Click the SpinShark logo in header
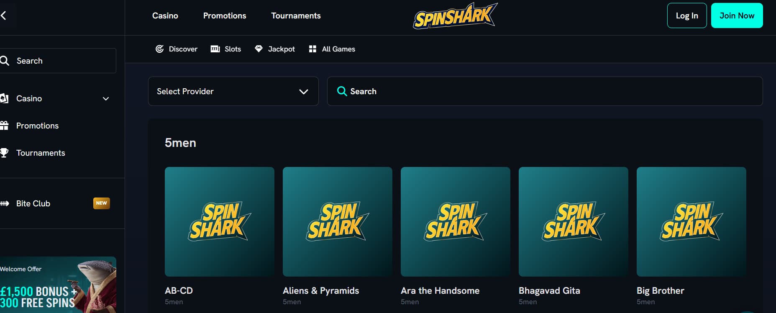This screenshot has width=776, height=313. pyautogui.click(x=455, y=16)
